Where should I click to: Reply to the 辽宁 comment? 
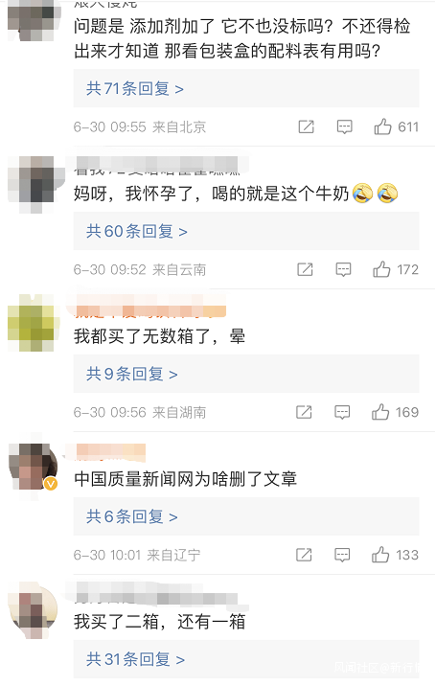pyautogui.click(x=342, y=555)
